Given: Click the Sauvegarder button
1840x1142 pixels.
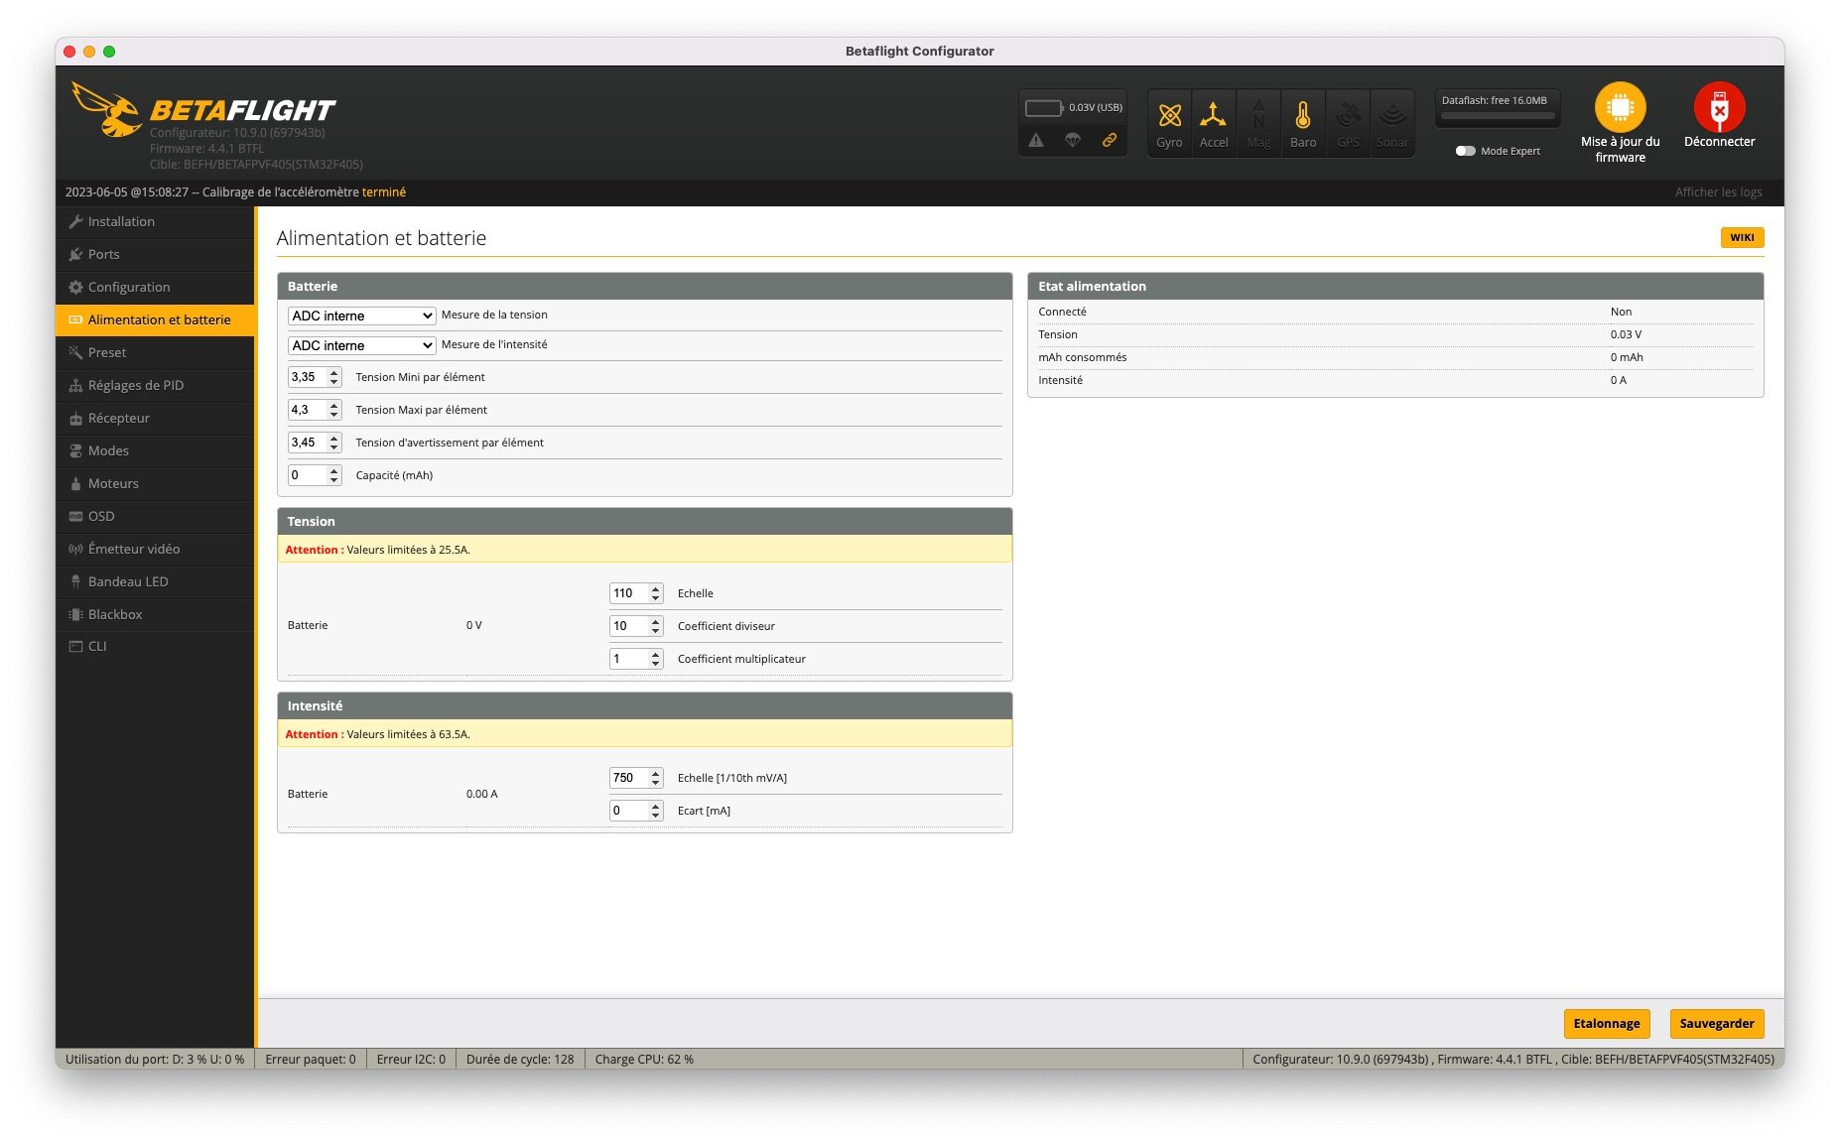Looking at the screenshot, I should (1717, 1023).
